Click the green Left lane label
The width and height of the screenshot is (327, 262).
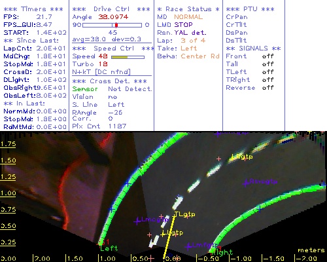(x=109, y=248)
